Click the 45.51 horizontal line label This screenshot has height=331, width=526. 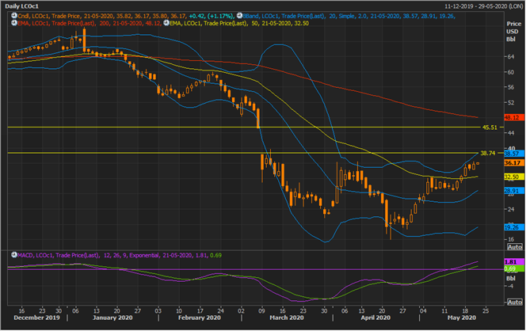tap(490, 127)
